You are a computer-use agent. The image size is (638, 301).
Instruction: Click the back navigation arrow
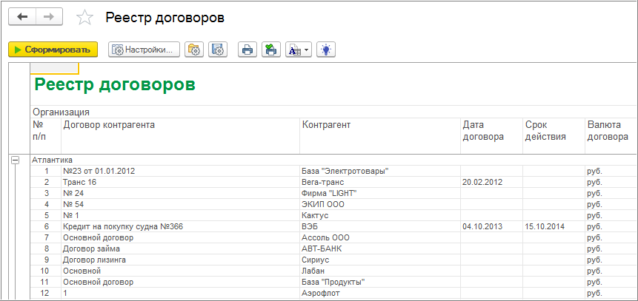coord(21,16)
